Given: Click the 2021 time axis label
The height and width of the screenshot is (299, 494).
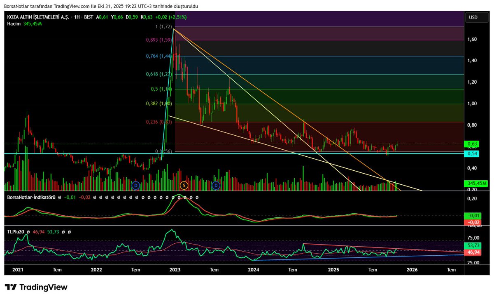Looking at the screenshot, I should 18,270.
